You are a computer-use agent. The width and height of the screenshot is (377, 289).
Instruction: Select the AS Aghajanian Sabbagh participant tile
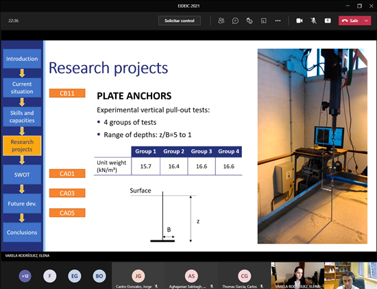191,275
